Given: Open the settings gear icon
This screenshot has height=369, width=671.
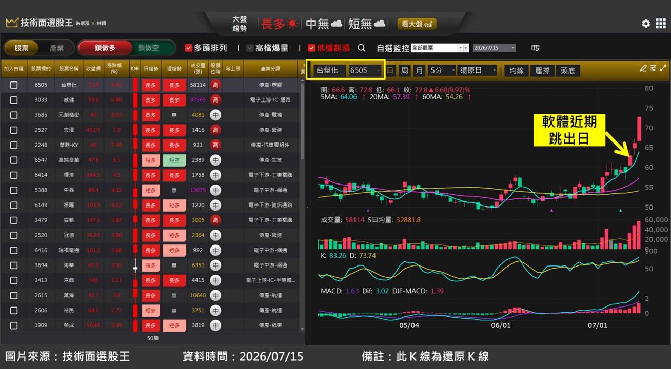Looking at the screenshot, I should [646, 24].
